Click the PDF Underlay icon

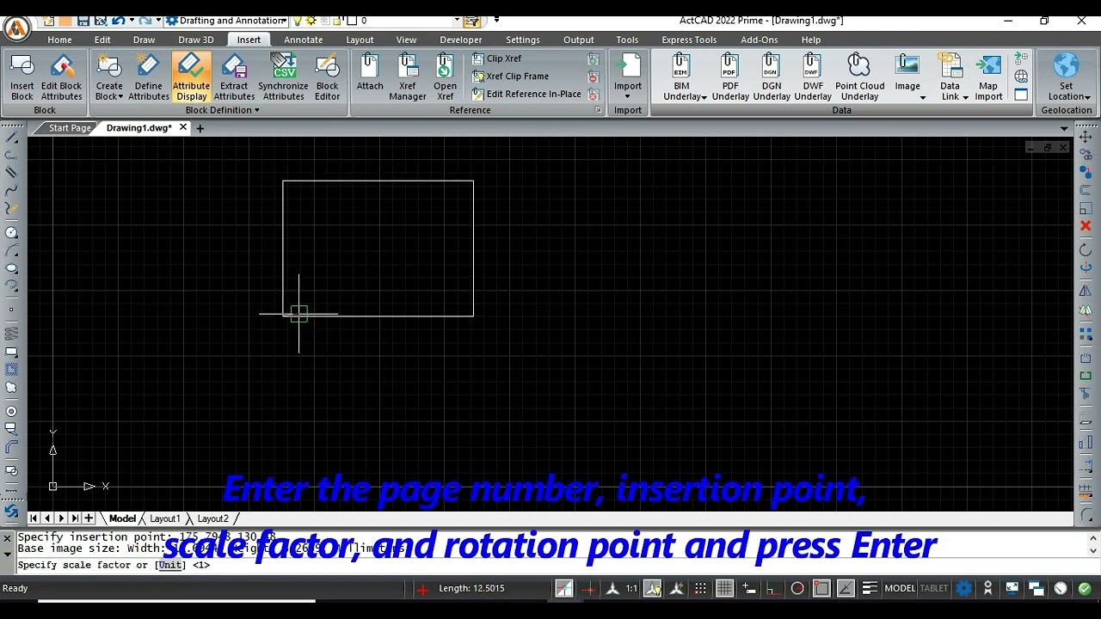pyautogui.click(x=730, y=77)
